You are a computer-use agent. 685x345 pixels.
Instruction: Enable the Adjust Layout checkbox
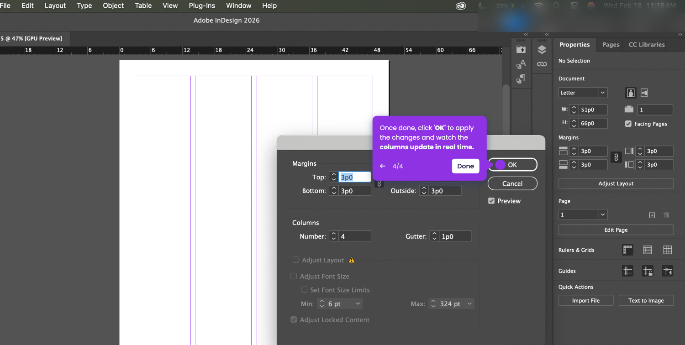click(x=296, y=260)
